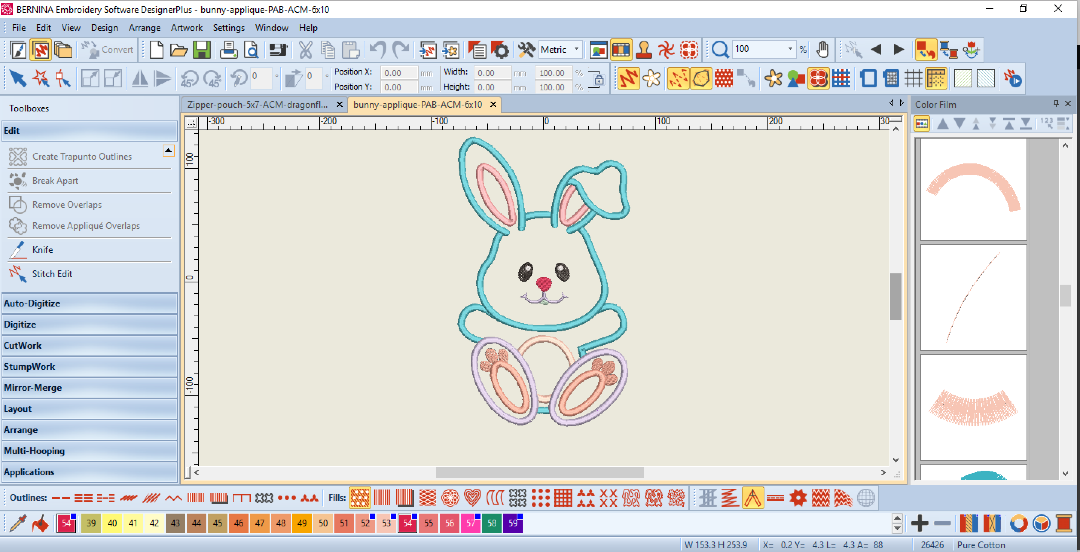Select thread color swatch 58

(491, 523)
